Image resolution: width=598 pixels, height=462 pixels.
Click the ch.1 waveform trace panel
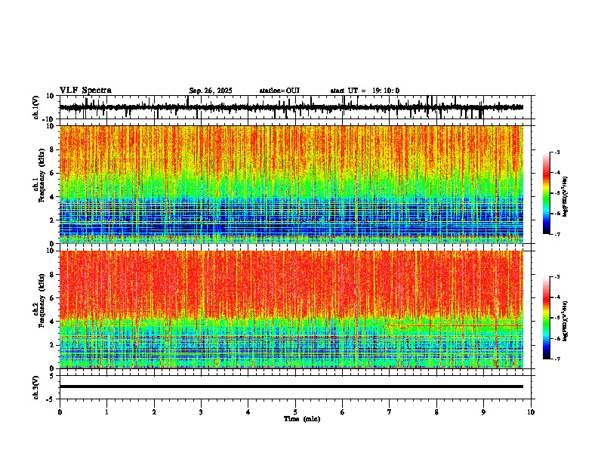(295, 107)
